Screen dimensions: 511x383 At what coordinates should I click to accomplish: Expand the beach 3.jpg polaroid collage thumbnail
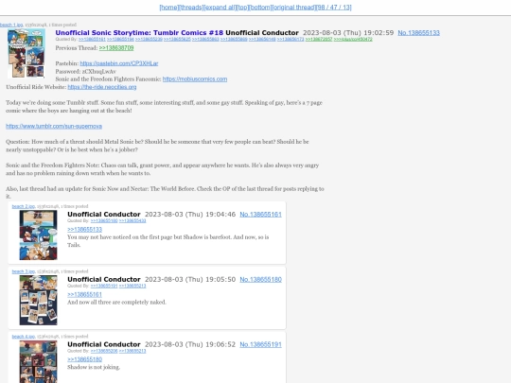[38, 300]
